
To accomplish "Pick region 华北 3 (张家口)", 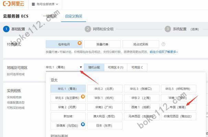I will 142,89.
